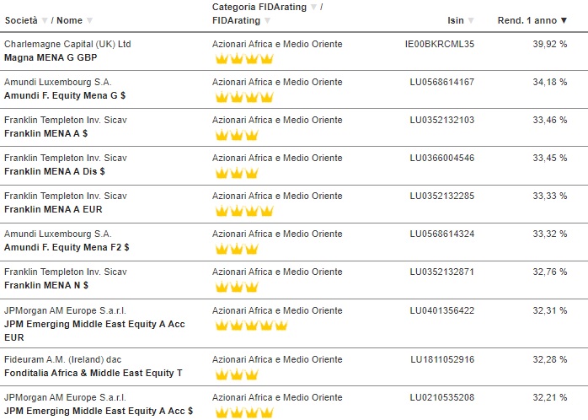The width and height of the screenshot is (588, 420).
Task: Click the Nome column header
Action: (69, 20)
